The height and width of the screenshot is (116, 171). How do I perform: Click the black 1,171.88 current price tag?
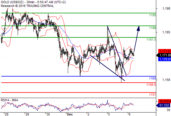165,55
